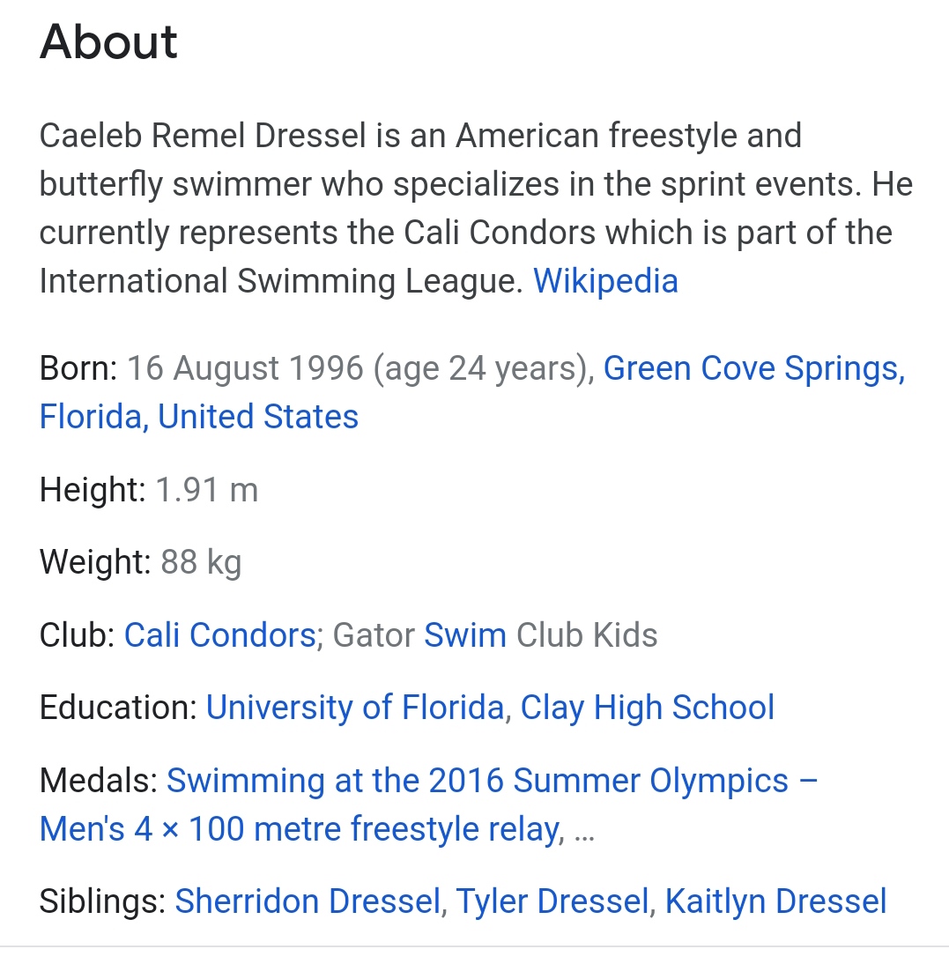Go to Tyler Dressel's link

point(552,901)
